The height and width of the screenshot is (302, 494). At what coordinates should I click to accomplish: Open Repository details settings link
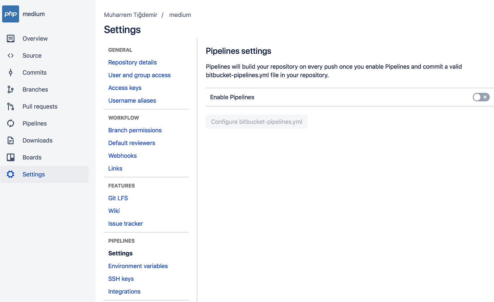pos(132,62)
